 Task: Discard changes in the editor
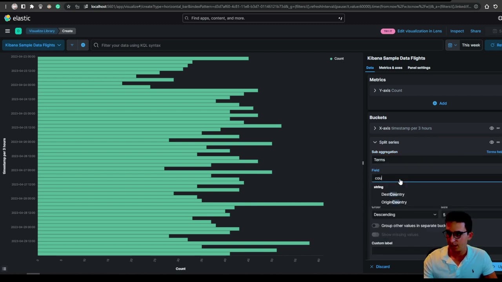380,267
